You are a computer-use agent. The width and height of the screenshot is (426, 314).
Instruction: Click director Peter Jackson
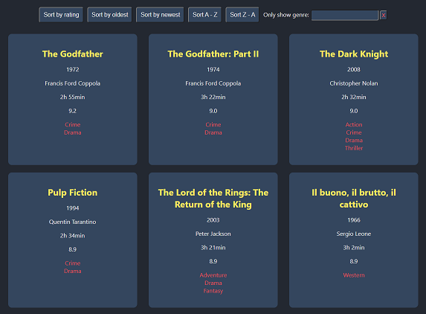(x=213, y=234)
